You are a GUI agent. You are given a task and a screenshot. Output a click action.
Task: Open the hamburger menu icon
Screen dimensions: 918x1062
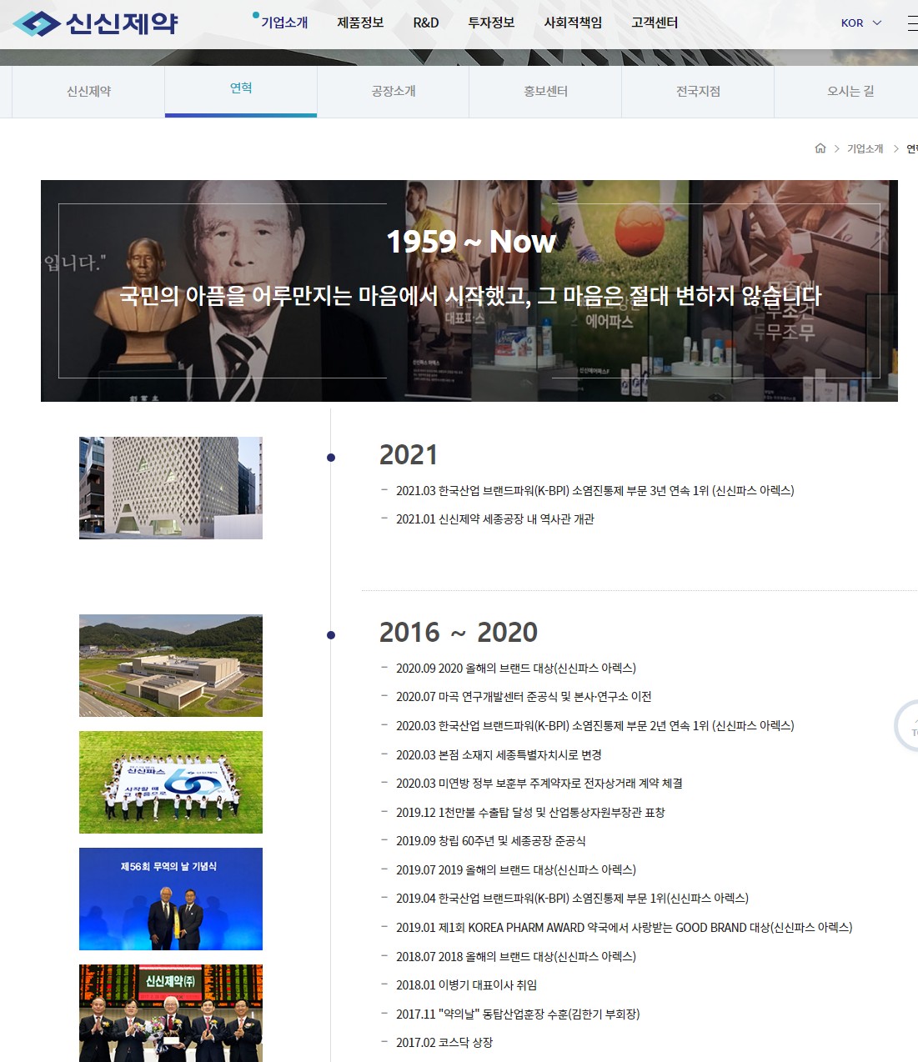pos(912,23)
